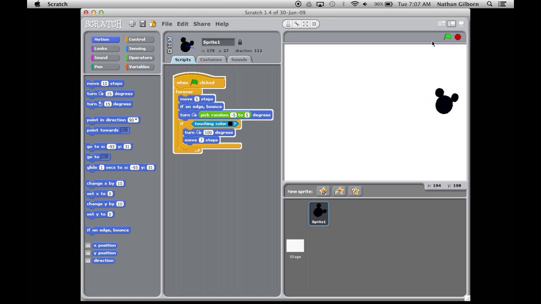Set rotation style to left-right flip only

click(x=169, y=45)
